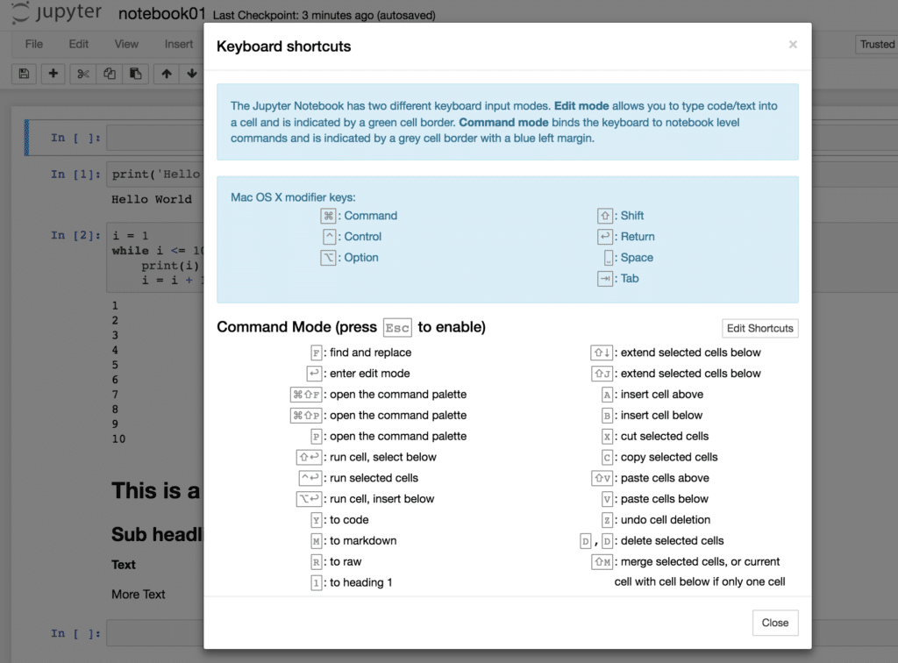Click the insert cell plus icon

pyautogui.click(x=53, y=74)
